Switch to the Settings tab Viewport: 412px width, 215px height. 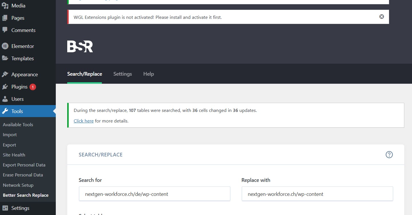click(122, 74)
